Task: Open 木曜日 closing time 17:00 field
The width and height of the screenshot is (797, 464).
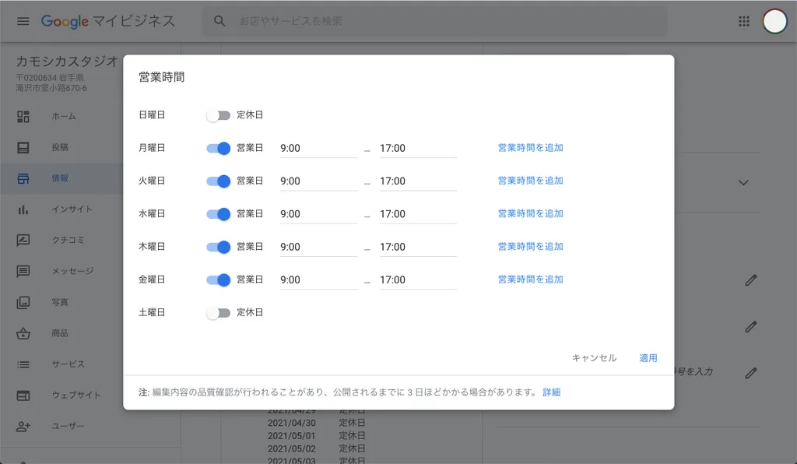Action: [418, 247]
